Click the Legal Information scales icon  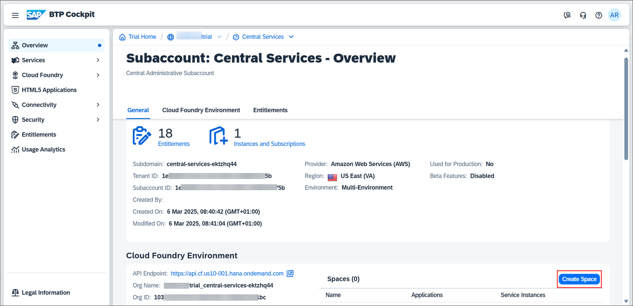(15, 293)
